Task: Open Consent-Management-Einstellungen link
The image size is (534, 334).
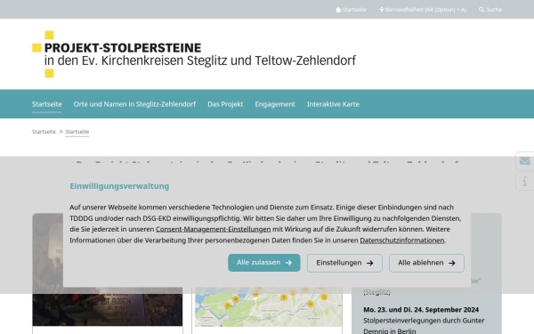Action: pos(214,230)
